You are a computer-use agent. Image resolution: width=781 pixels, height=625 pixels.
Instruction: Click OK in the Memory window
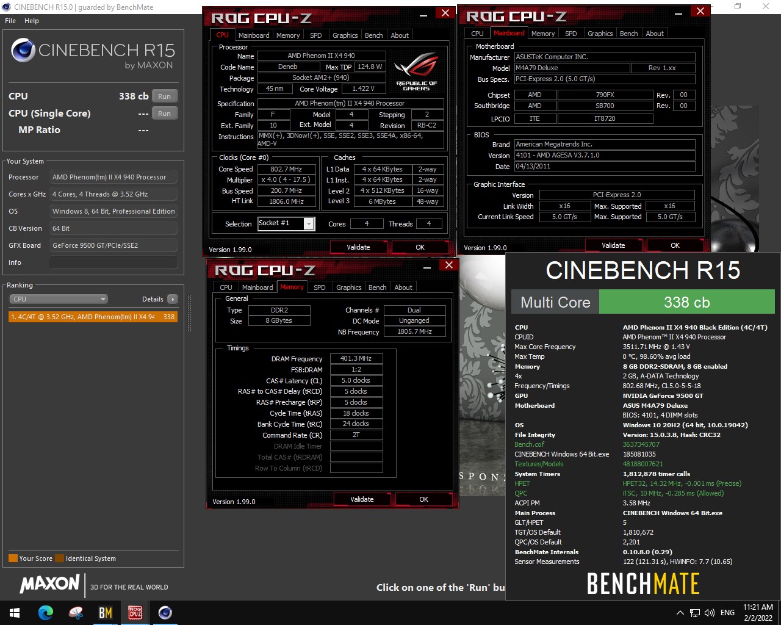point(424,499)
